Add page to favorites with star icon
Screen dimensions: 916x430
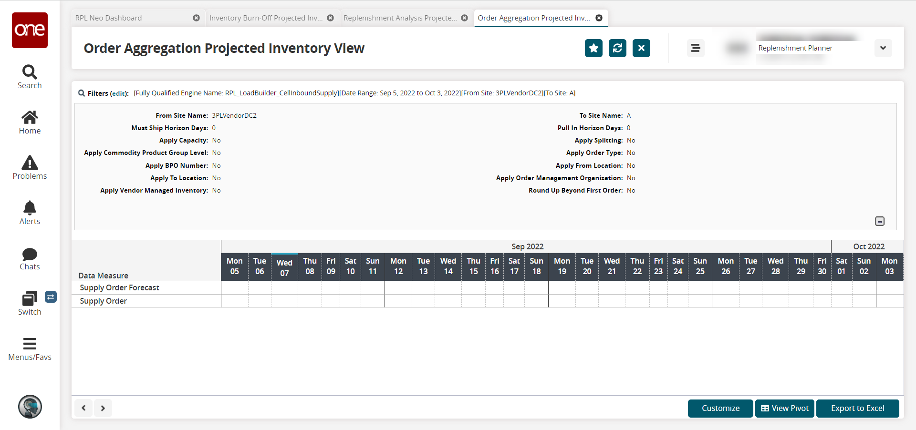(593, 48)
